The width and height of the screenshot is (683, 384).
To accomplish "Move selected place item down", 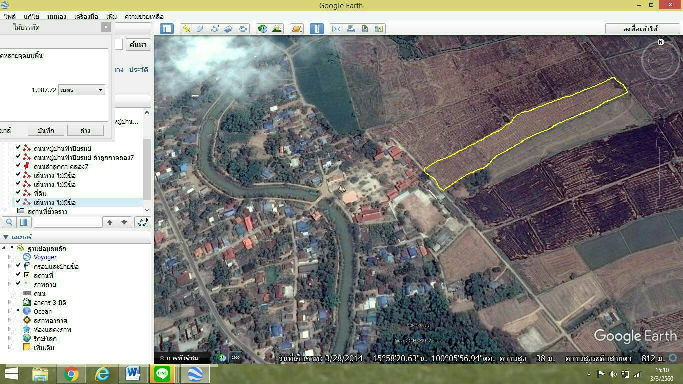I will click(x=124, y=222).
